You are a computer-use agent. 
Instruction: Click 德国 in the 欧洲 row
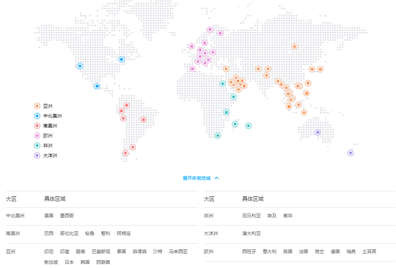point(335,252)
